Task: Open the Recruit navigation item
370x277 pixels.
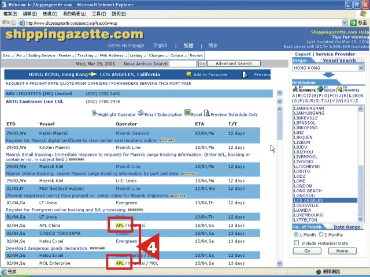Action: (x=196, y=55)
